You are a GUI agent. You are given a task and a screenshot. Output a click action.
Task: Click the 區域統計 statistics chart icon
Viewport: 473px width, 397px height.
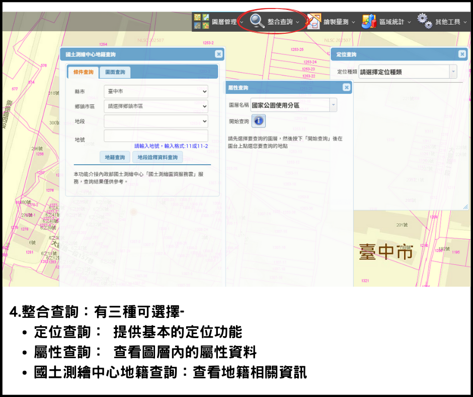pyautogui.click(x=369, y=22)
